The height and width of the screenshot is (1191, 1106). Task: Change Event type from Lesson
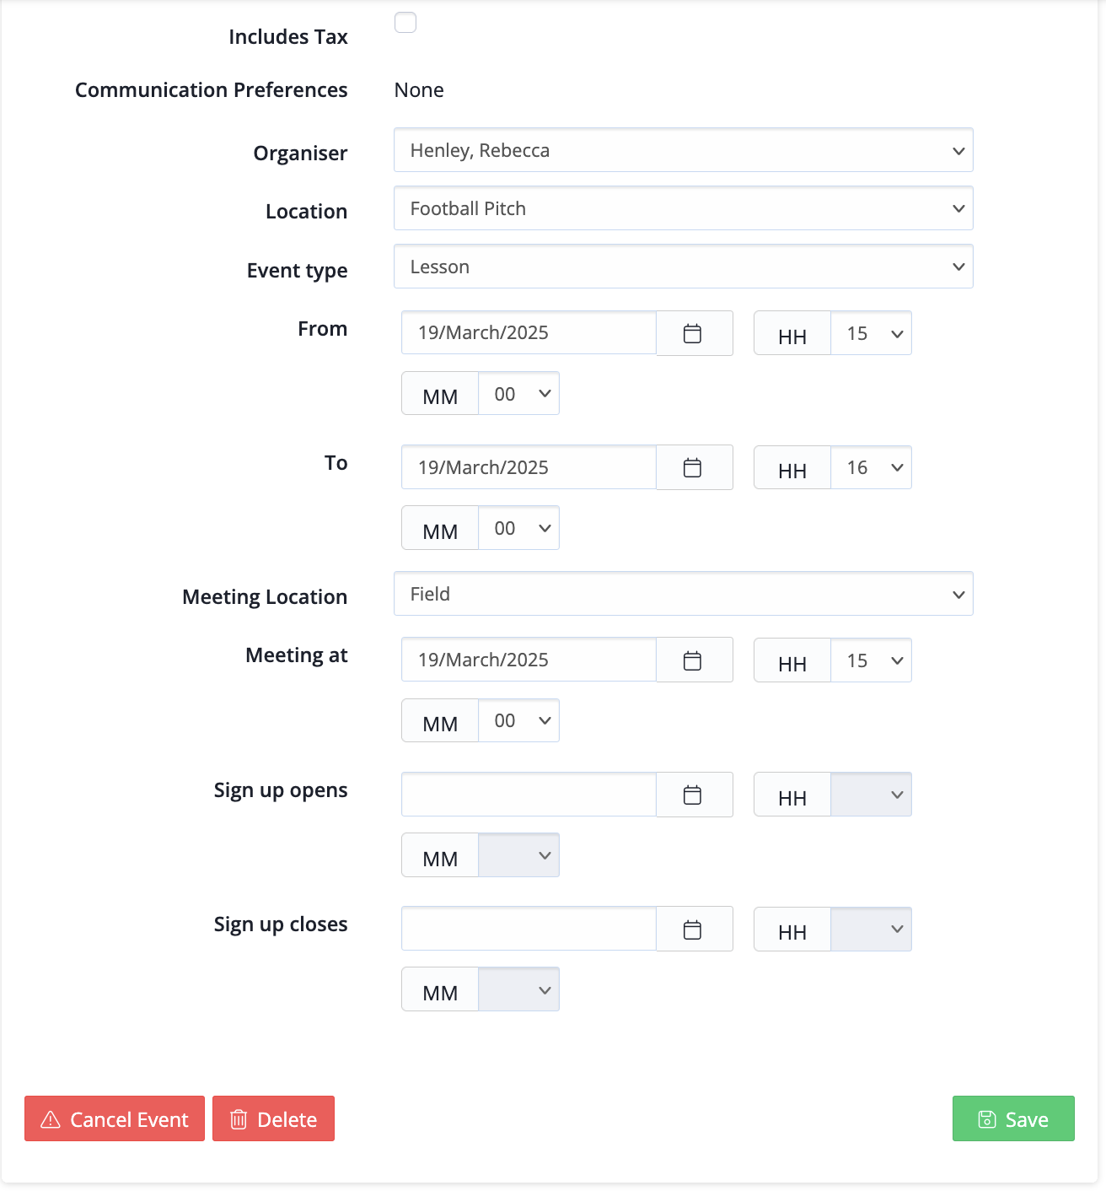684,267
